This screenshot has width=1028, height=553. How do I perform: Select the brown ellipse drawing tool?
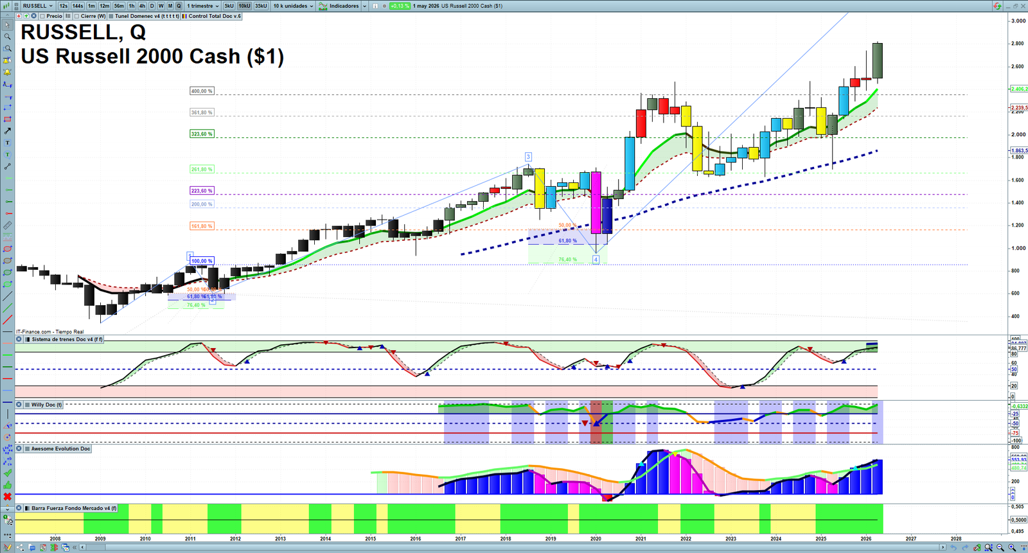click(7, 261)
